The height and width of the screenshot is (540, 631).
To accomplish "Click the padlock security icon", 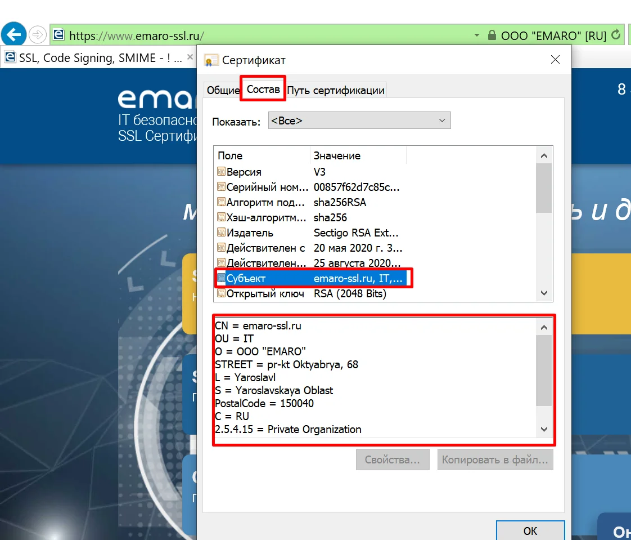I will tap(492, 35).
